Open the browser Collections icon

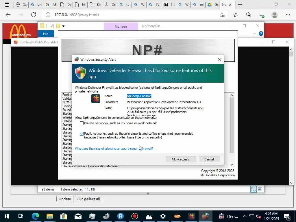(249, 15)
